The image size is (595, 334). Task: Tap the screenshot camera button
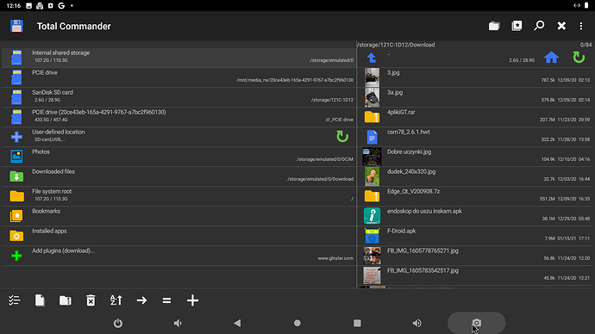[477, 323]
